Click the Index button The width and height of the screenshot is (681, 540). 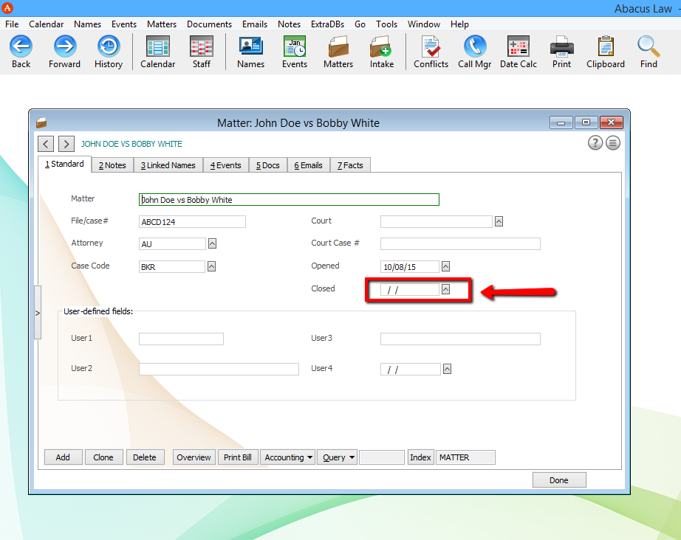click(x=420, y=457)
